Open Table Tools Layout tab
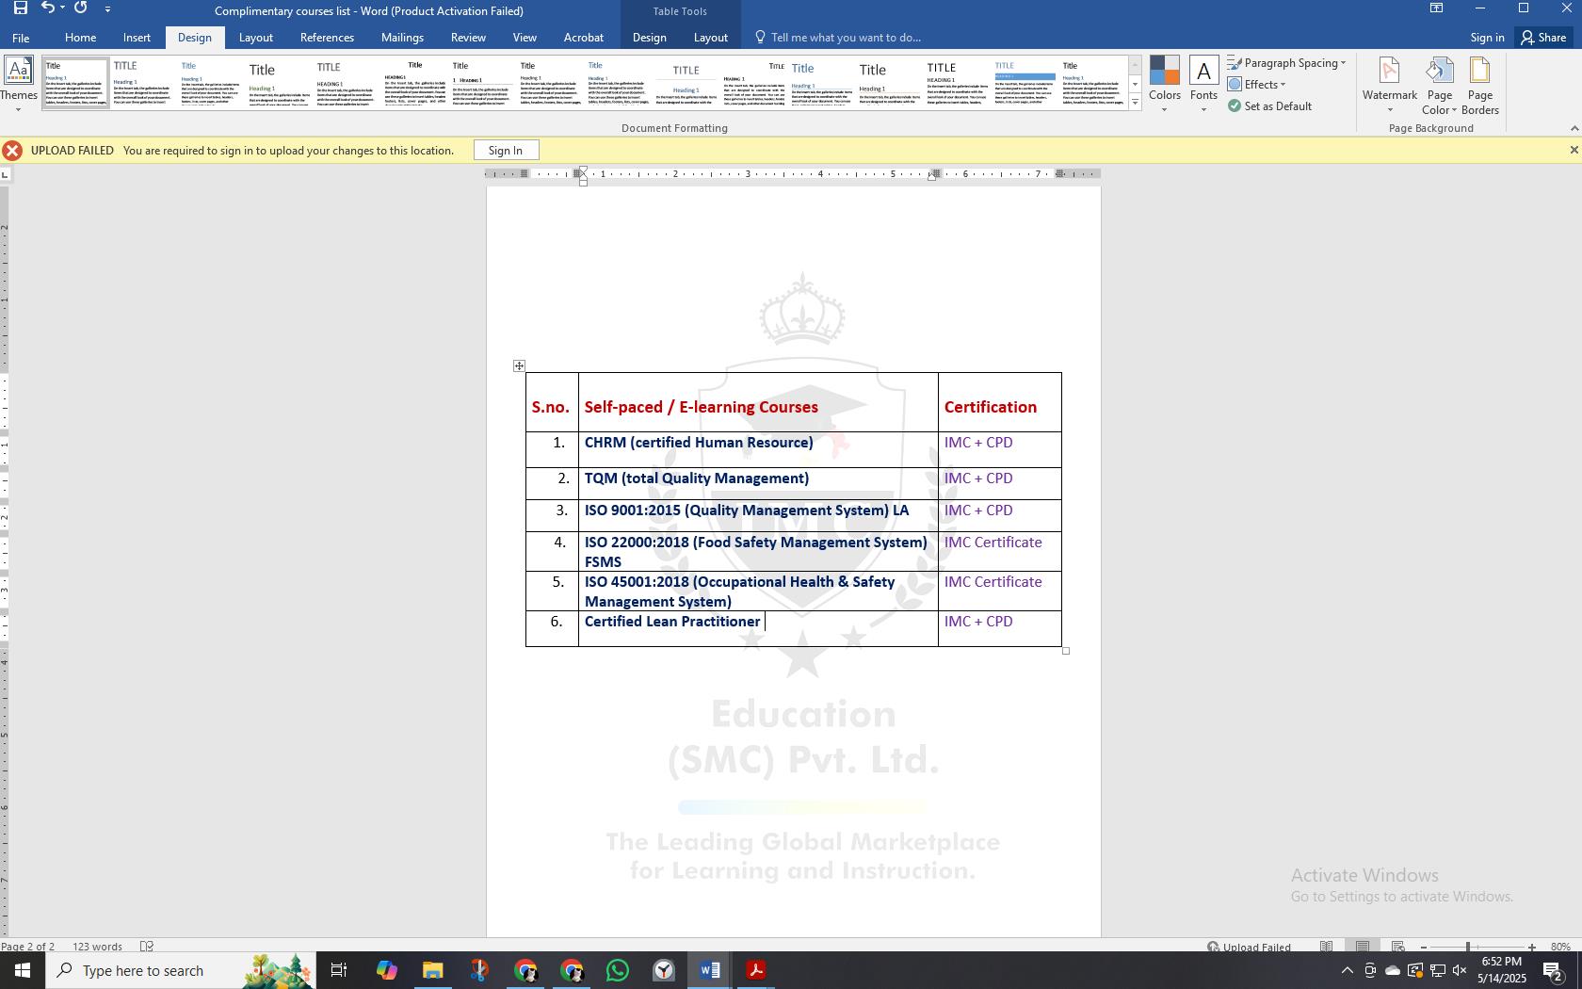 [x=710, y=38]
